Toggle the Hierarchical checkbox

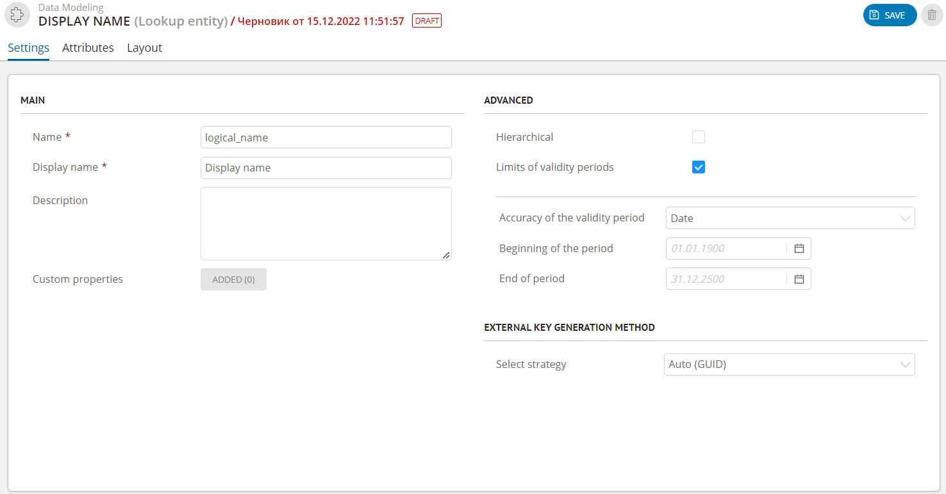699,137
